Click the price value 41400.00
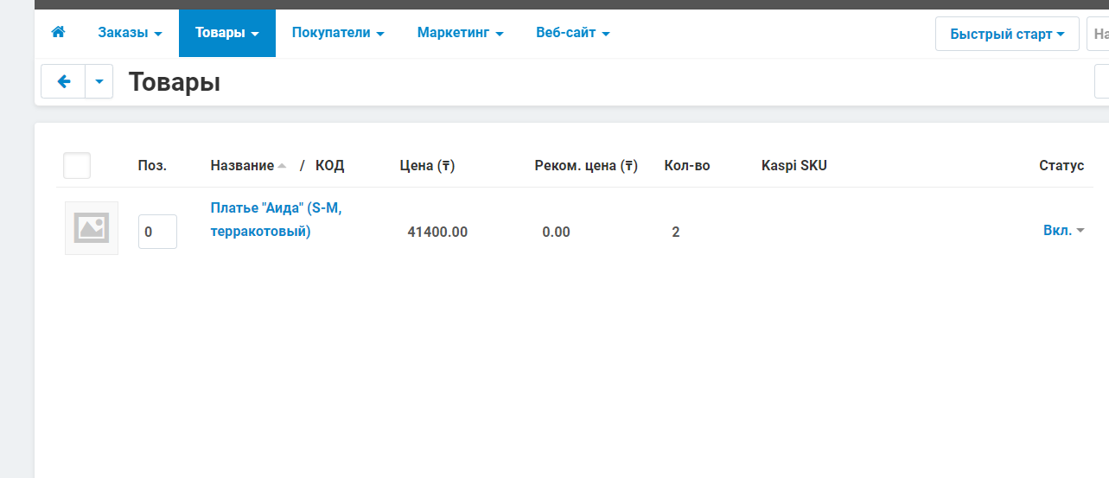 coord(437,232)
